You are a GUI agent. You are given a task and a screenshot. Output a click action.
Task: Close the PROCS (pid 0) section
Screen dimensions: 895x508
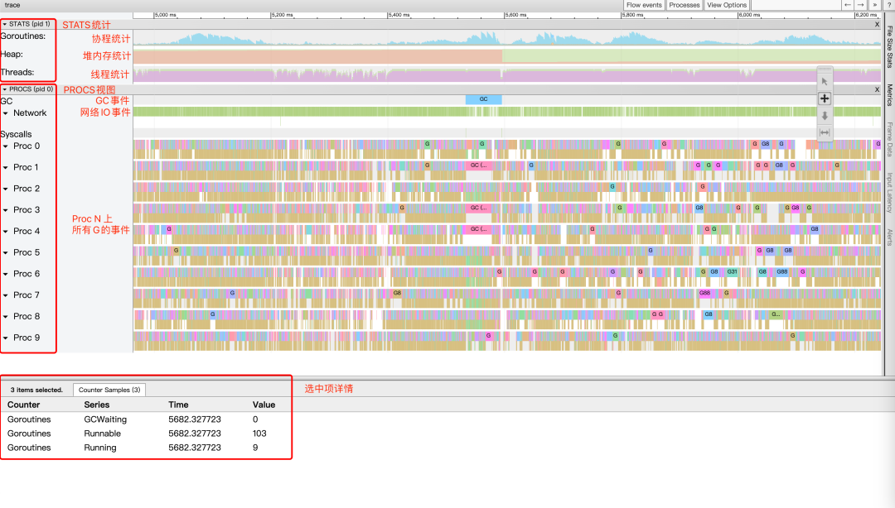tap(878, 89)
